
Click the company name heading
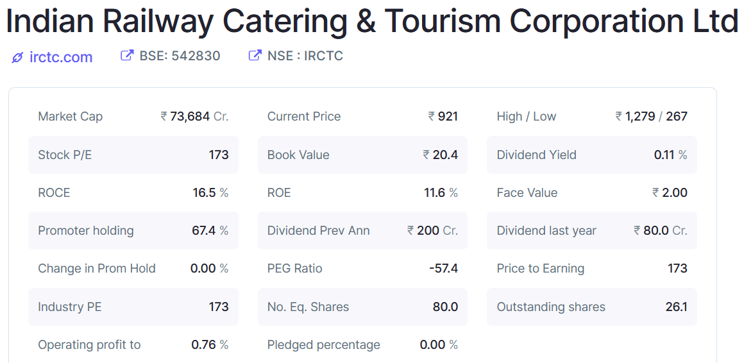(372, 21)
